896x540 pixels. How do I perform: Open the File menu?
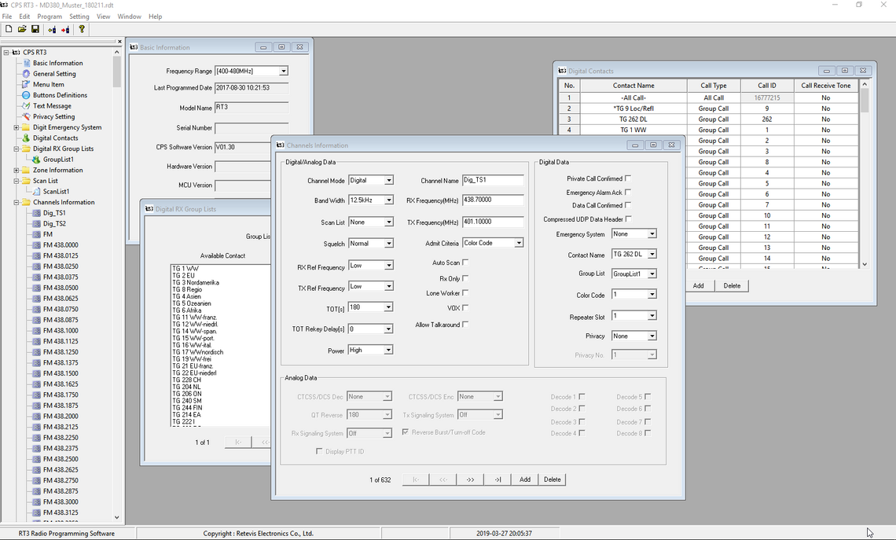click(7, 17)
